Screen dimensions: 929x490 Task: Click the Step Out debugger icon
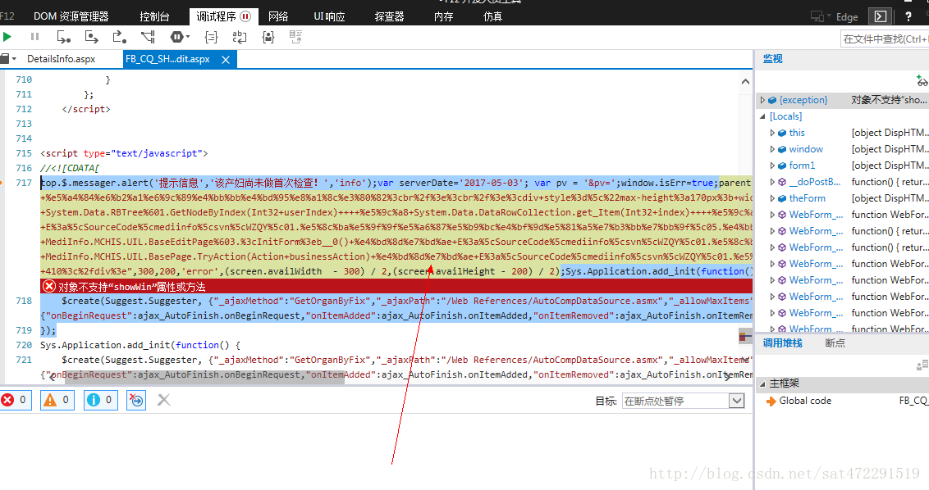(x=120, y=38)
